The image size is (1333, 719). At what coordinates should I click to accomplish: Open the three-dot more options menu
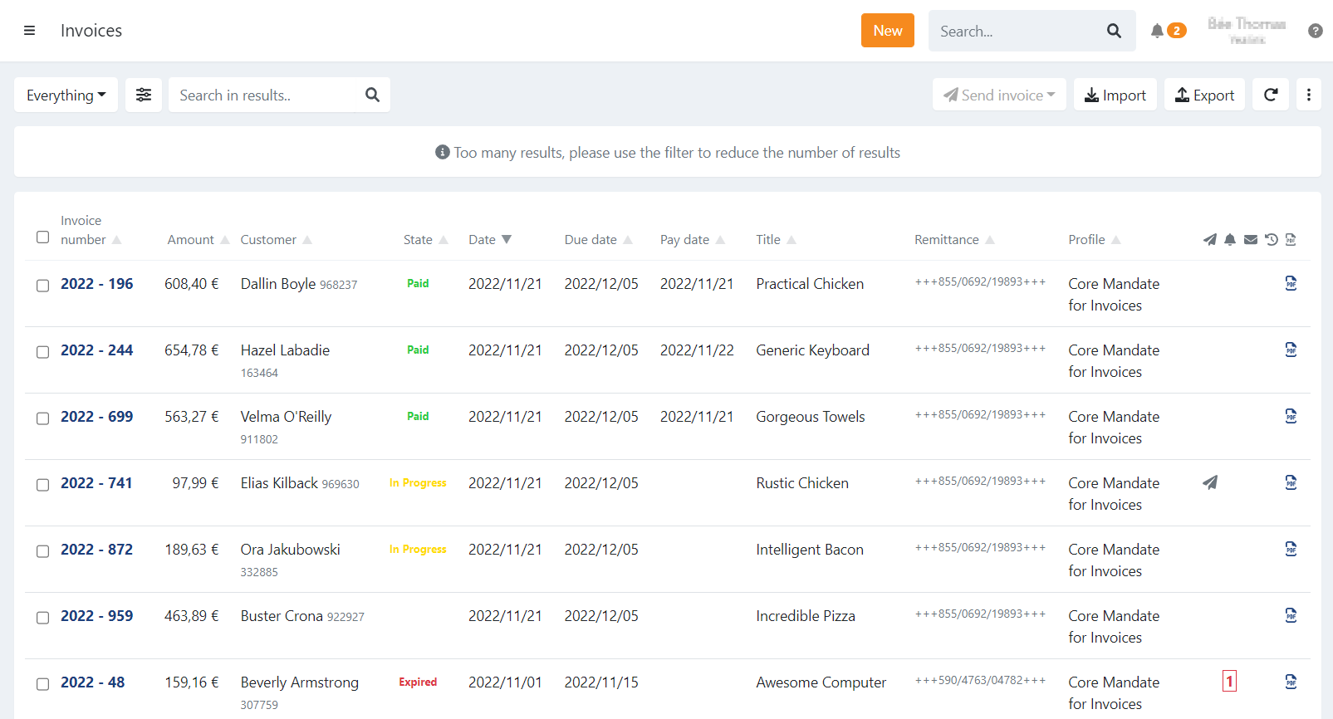pyautogui.click(x=1308, y=95)
